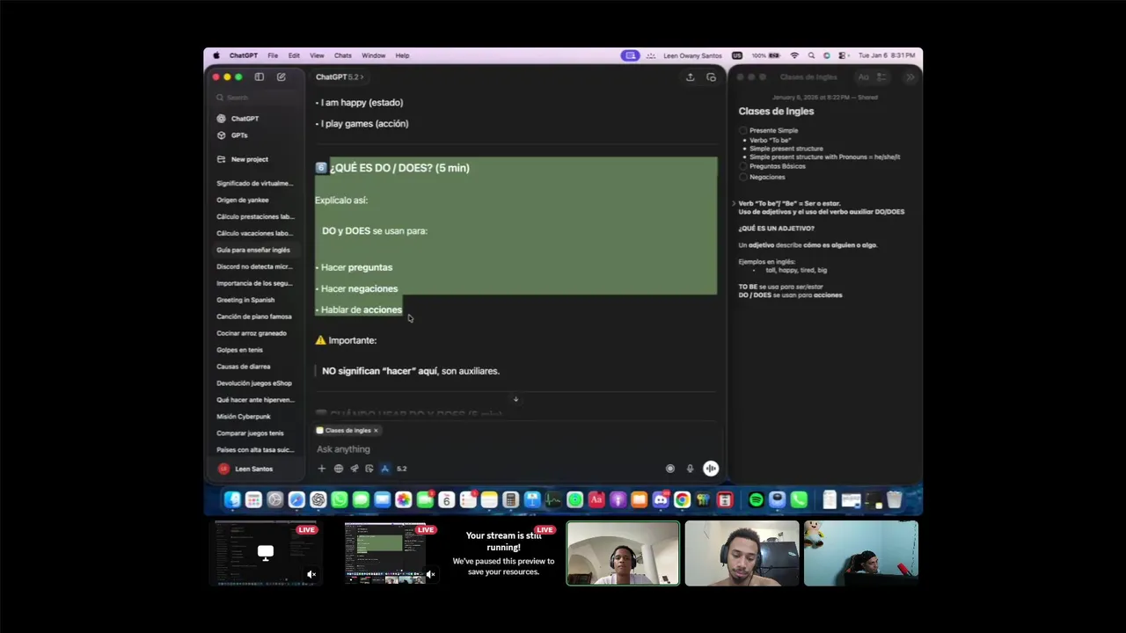Open the Chats menu

[x=343, y=55]
